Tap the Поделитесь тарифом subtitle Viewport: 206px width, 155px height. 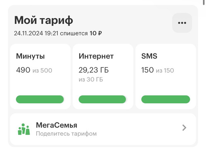(66, 134)
